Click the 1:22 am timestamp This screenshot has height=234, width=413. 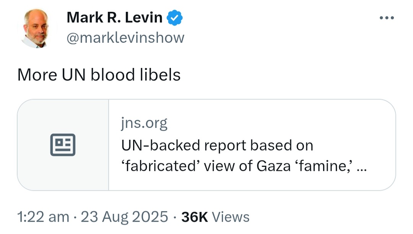(x=44, y=217)
